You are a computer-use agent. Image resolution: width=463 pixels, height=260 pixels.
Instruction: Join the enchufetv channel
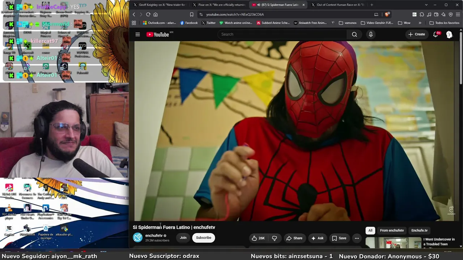[x=183, y=238]
